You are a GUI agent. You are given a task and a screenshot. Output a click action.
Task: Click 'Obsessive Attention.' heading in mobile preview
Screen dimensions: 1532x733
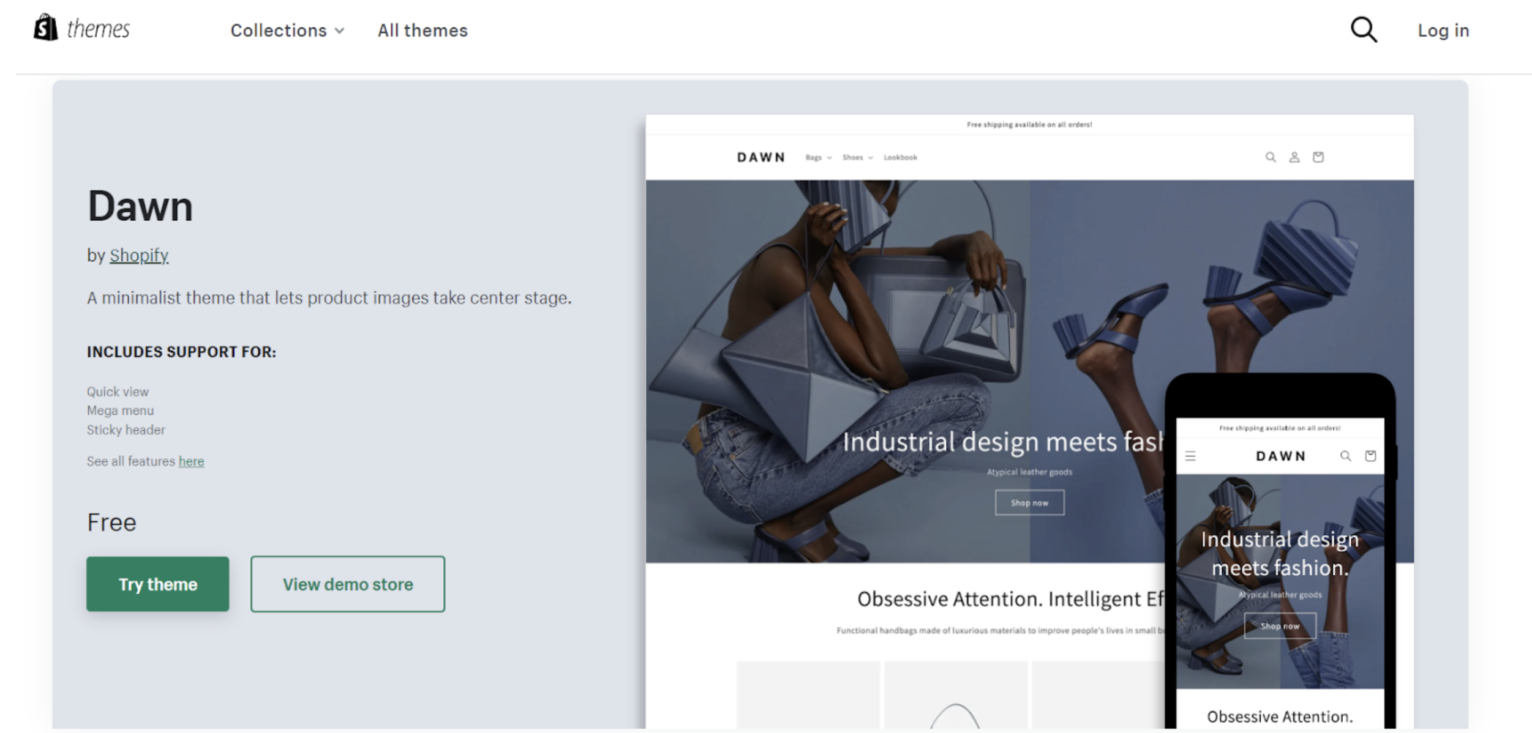coord(1280,716)
